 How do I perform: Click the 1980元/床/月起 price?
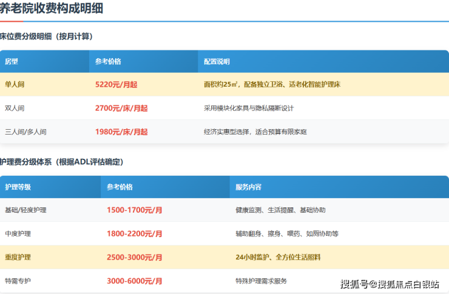121,132
